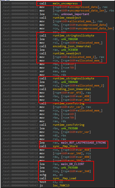Viewport: 115px width, 188px height.
Task: Select the unk_7884A0 reference
Action: (x=69, y=82)
